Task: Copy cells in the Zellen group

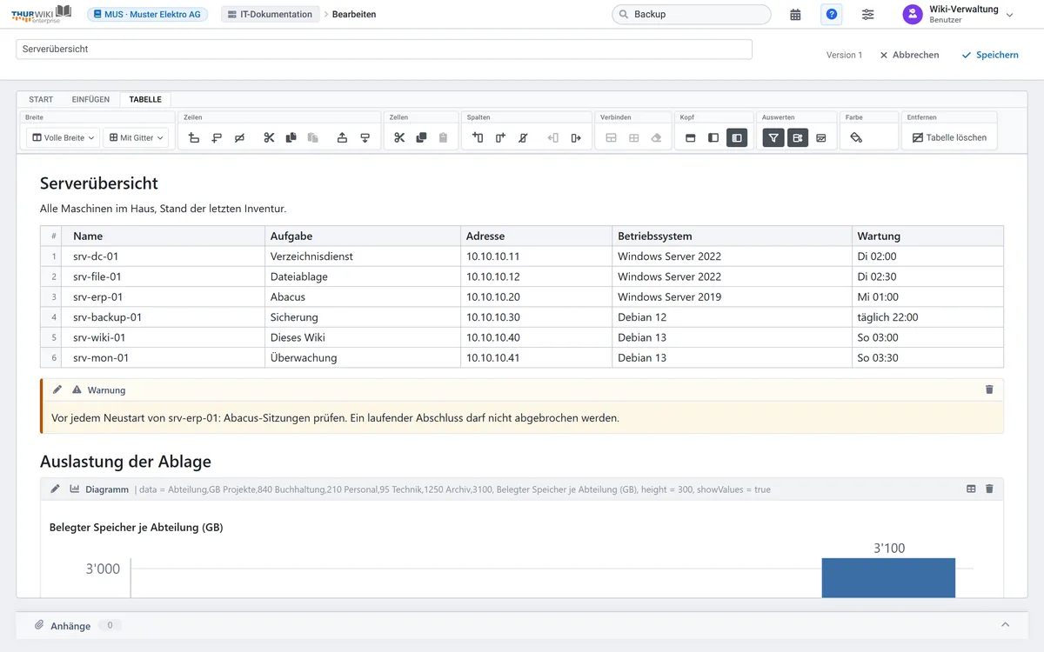Action: tap(421, 137)
